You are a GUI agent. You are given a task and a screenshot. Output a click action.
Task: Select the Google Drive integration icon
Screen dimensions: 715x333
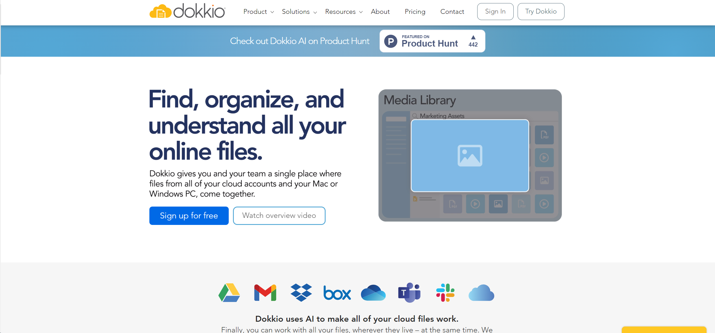point(229,293)
